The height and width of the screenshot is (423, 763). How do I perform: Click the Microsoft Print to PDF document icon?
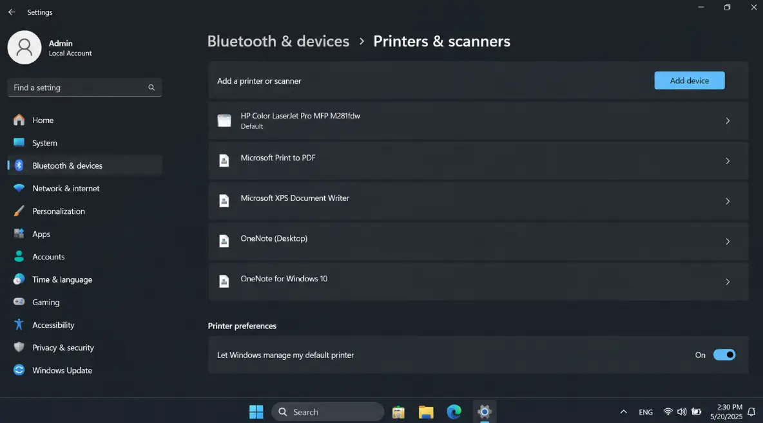[x=224, y=160]
